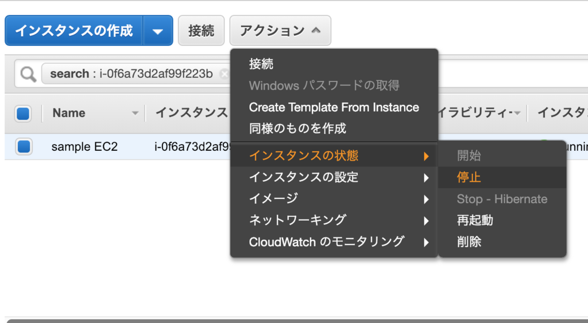Click the 接続 button in toolbar
This screenshot has height=323, width=588.
click(202, 31)
